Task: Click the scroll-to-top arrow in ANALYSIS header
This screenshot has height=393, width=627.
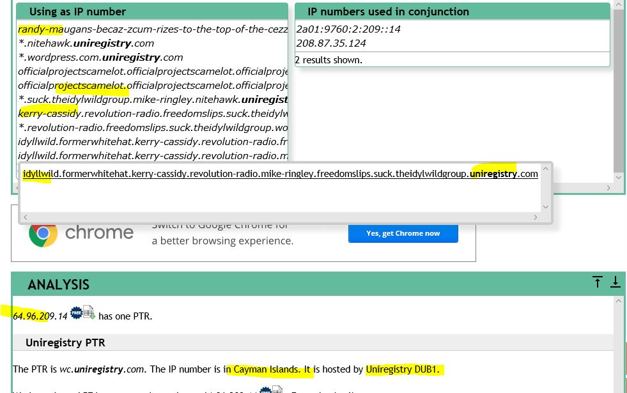Action: pos(597,282)
